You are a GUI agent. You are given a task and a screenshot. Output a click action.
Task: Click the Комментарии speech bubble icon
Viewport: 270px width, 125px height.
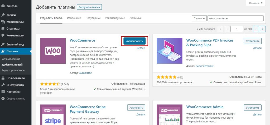click(x=3, y=35)
